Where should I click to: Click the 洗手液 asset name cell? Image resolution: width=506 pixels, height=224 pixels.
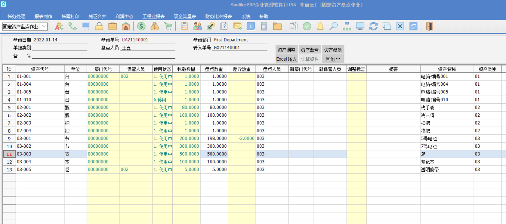tap(447, 108)
